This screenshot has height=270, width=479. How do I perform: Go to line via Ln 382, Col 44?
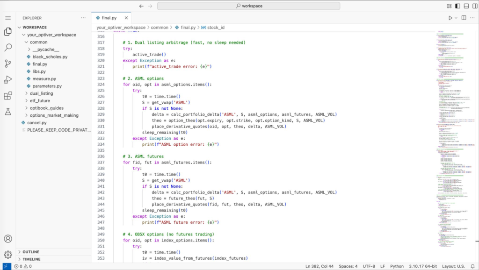coord(319,266)
